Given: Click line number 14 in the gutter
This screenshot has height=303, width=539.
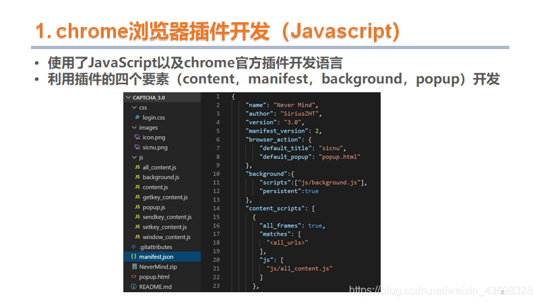Looking at the screenshot, I should pos(216,208).
